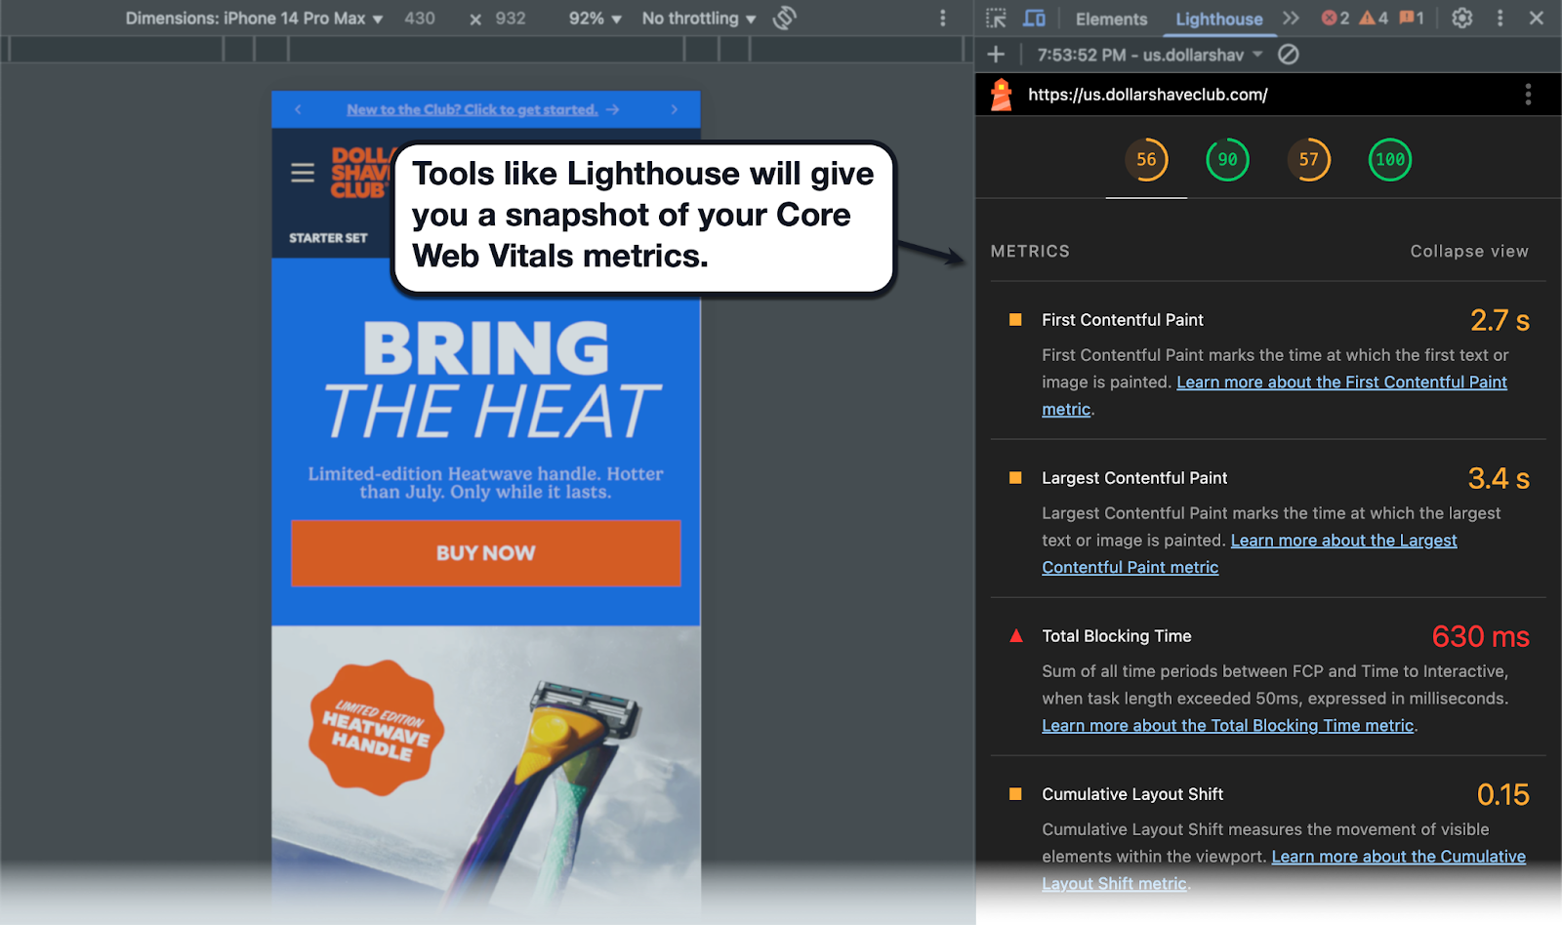Open the report selector dropdown 7:53:52 PM
The image size is (1562, 925).
[x=1150, y=55]
